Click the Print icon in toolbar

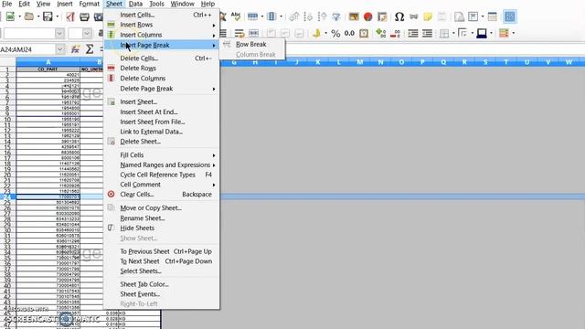pyautogui.click(x=84, y=16)
